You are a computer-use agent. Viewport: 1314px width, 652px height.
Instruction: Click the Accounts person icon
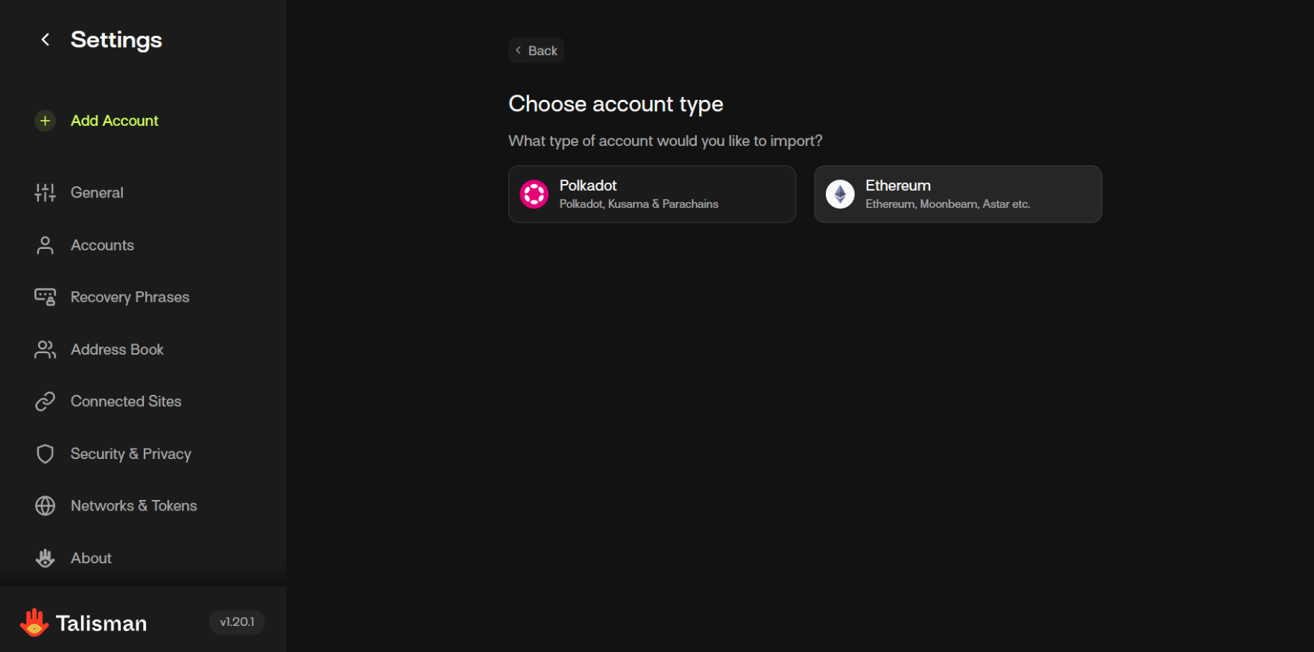45,245
